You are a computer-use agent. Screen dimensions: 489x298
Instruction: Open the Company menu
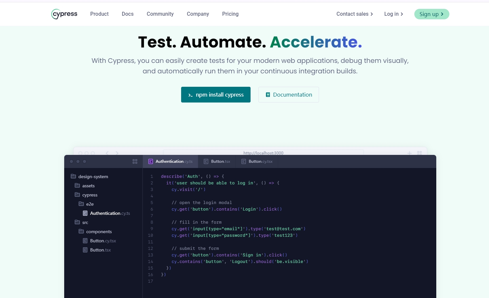[x=198, y=14]
